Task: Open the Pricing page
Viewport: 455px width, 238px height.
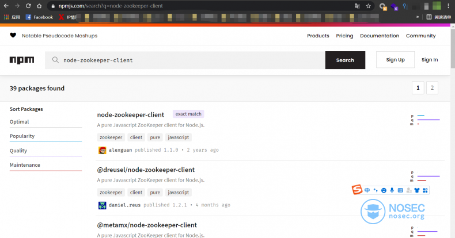Action: 344,36
